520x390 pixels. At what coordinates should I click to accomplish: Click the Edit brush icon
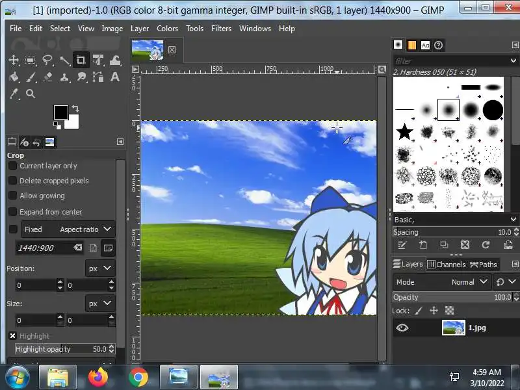[402, 245]
